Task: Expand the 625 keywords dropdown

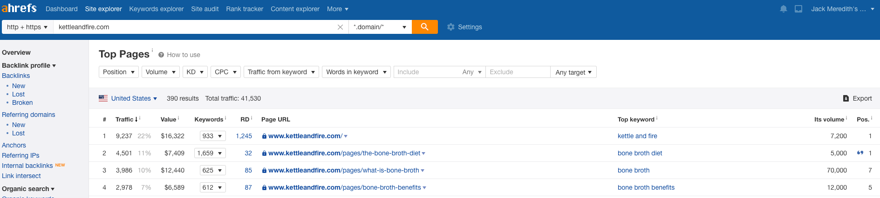Action: tap(213, 170)
